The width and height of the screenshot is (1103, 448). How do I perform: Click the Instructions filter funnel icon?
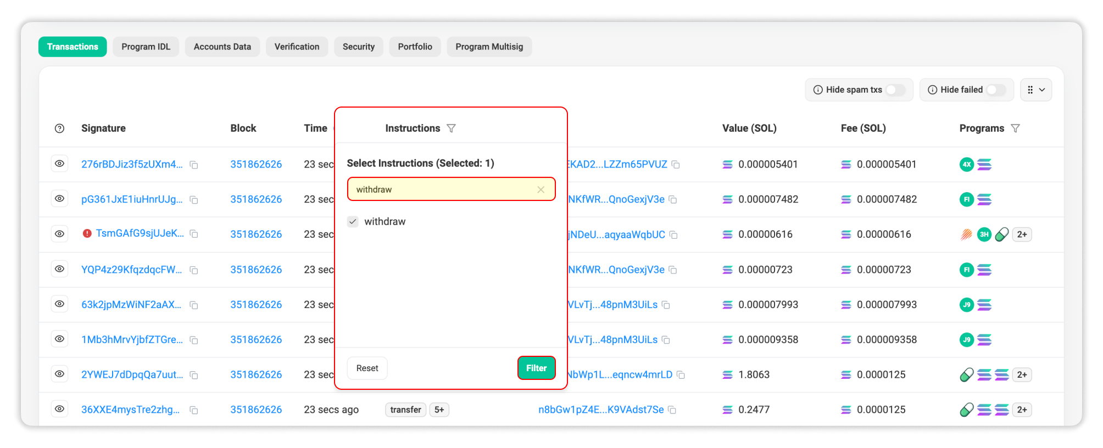tap(451, 128)
